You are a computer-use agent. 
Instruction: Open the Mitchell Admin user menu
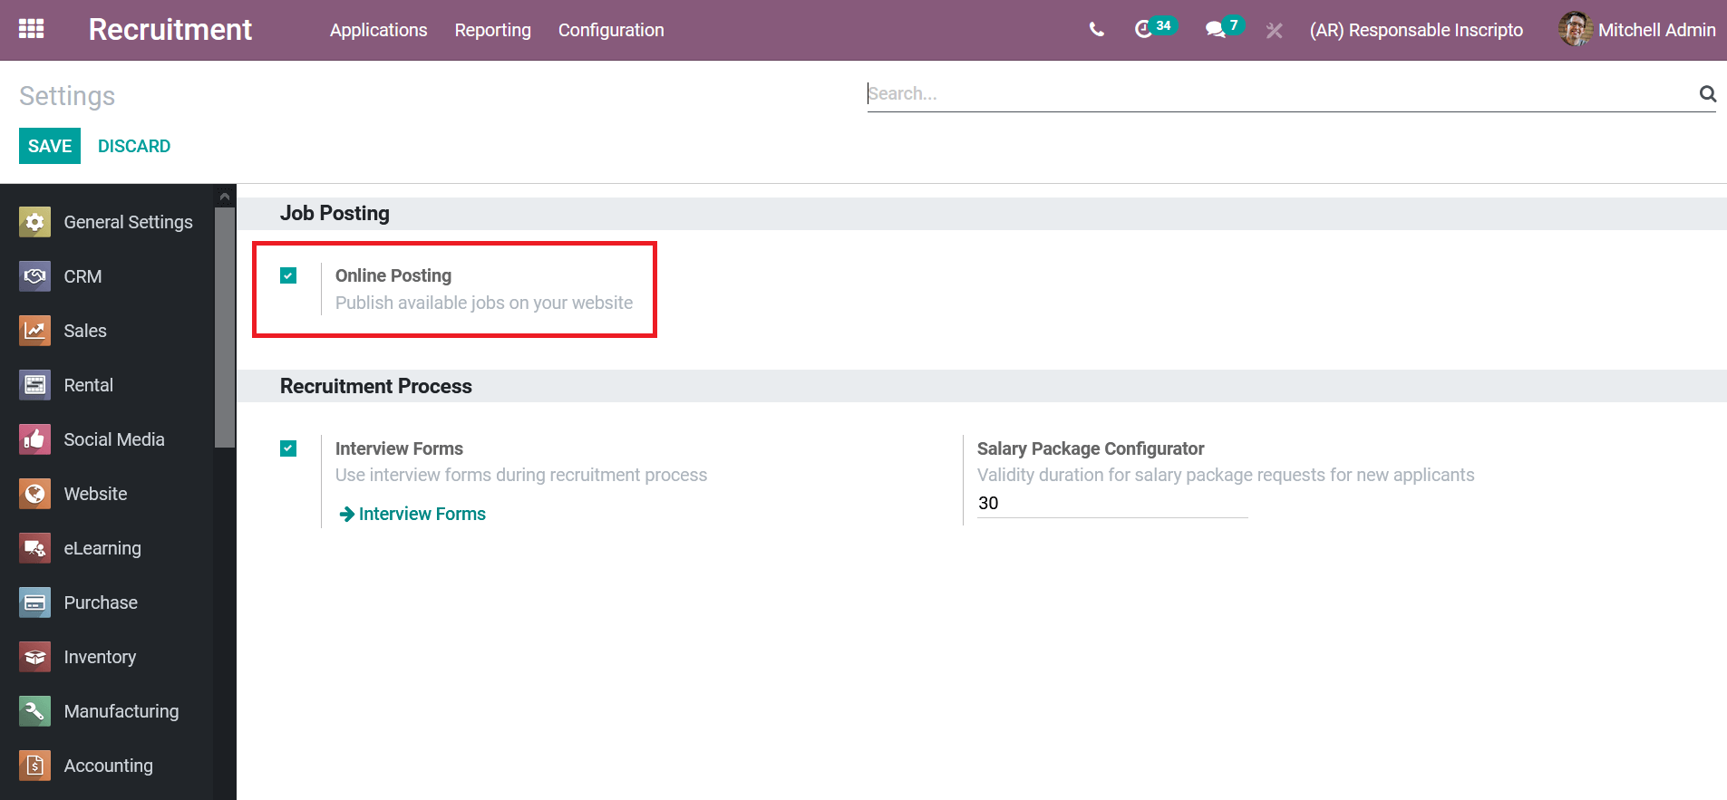pyautogui.click(x=1636, y=30)
